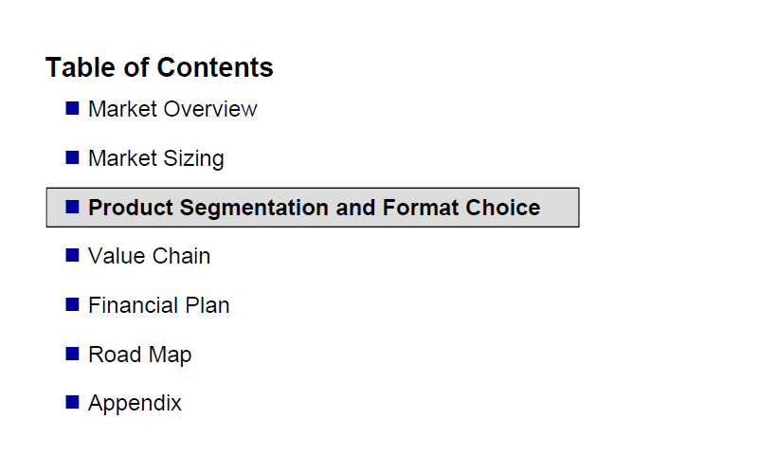Click the empty gray area right of Choice
This screenshot has height=474, width=758.
point(560,208)
